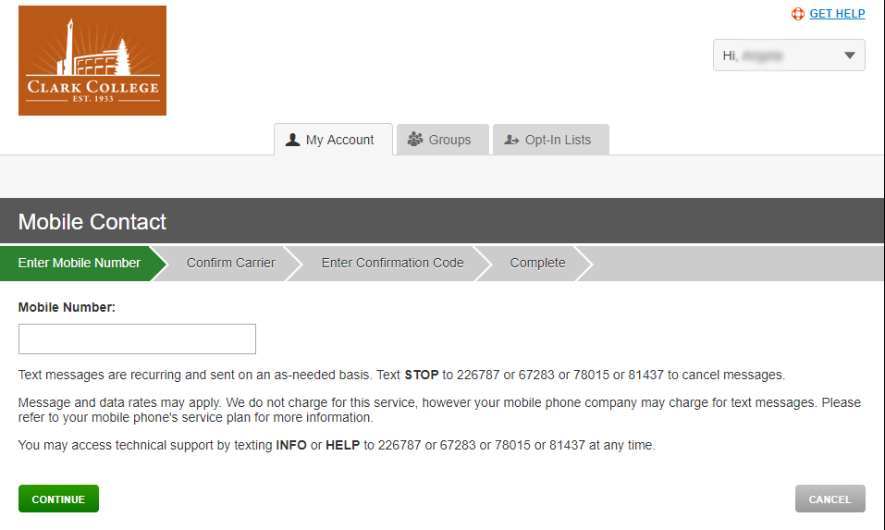
Task: Click the Opt-In Lists arrow icon
Action: coord(511,140)
